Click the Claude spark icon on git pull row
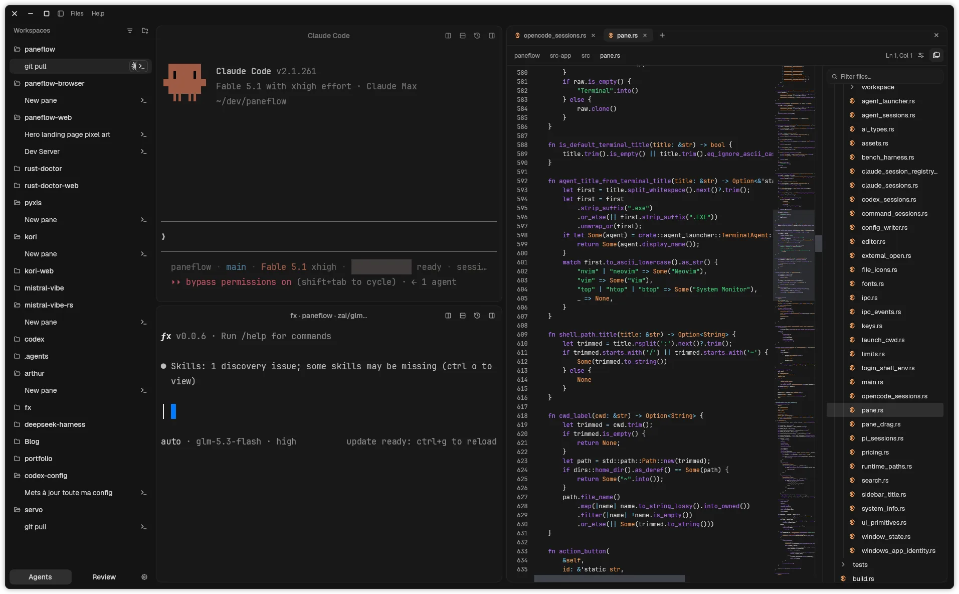This screenshot has height=594, width=959. click(x=133, y=66)
